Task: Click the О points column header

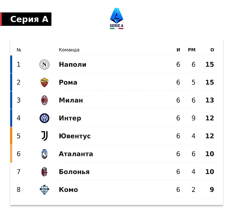Action: [x=212, y=50]
